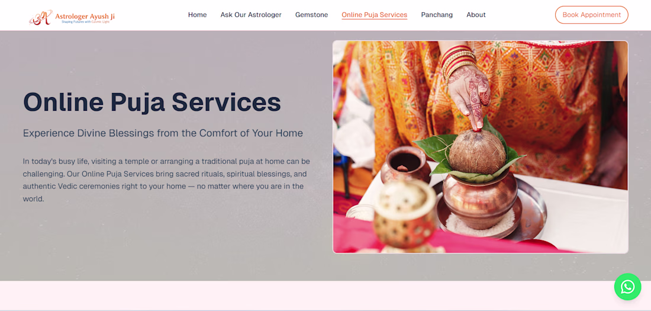651x311 pixels.
Task: Click the copper kalash pot in the photo
Action: (x=480, y=200)
